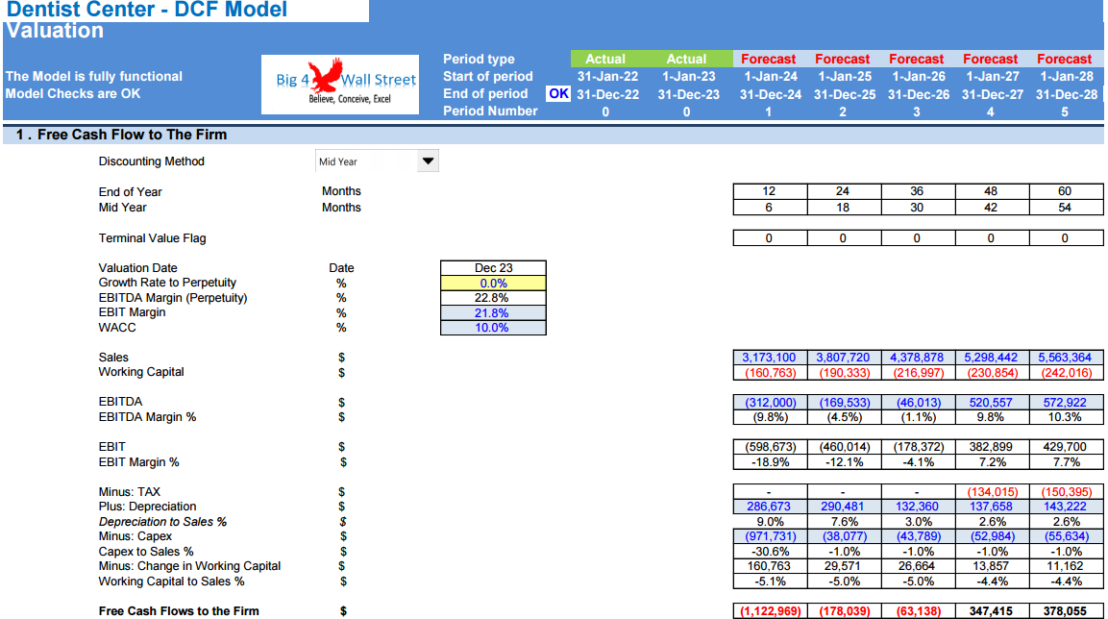Click Depreciation value 286,673
Viewport: 1108px width, 619px height.
[770, 507]
